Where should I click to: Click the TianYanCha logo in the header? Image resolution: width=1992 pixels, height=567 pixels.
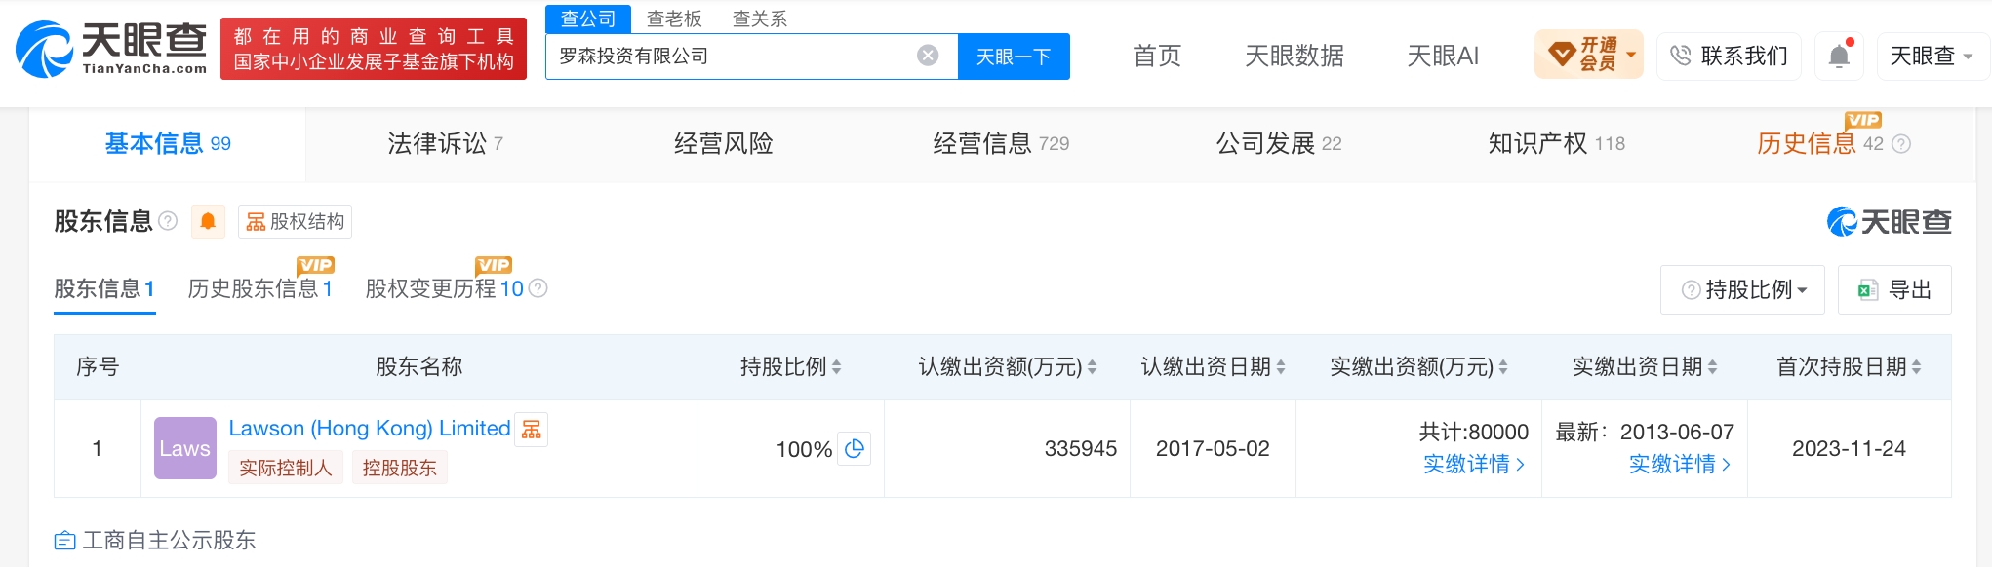pos(111,49)
